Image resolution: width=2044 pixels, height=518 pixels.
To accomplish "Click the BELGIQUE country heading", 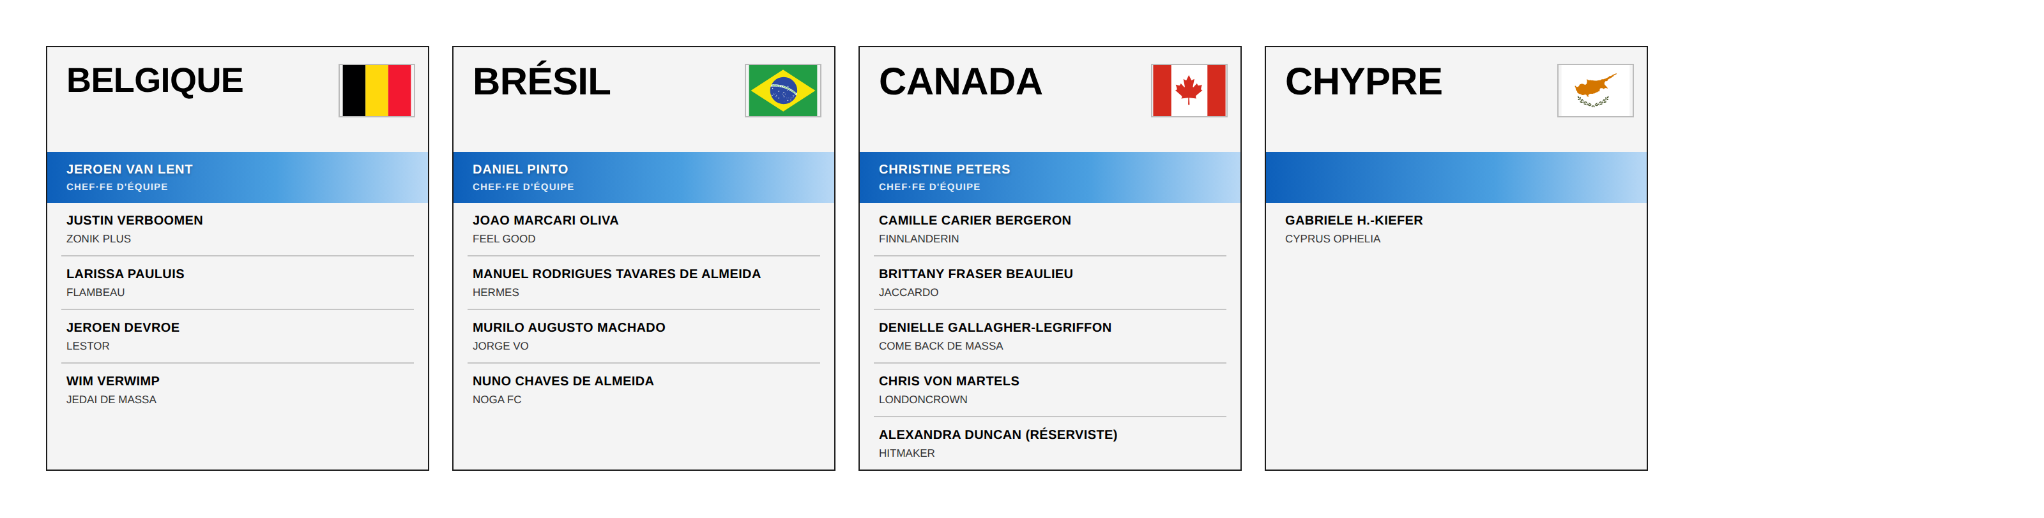I will coord(155,81).
